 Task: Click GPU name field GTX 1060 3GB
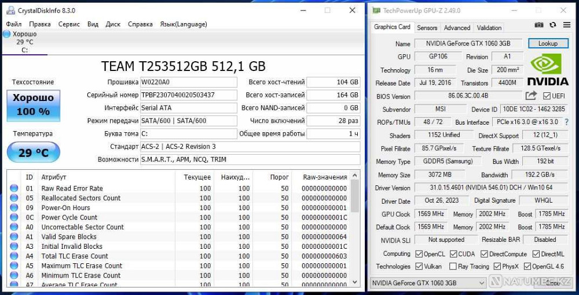click(x=468, y=43)
